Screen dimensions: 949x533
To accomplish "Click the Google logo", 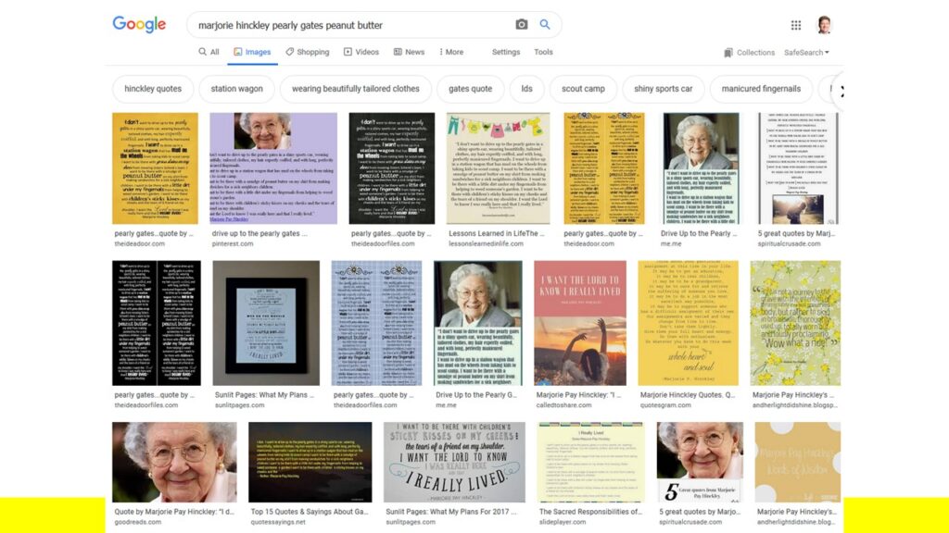I will 139,25.
